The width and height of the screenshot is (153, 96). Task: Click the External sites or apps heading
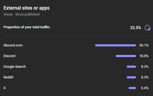coord(27,8)
